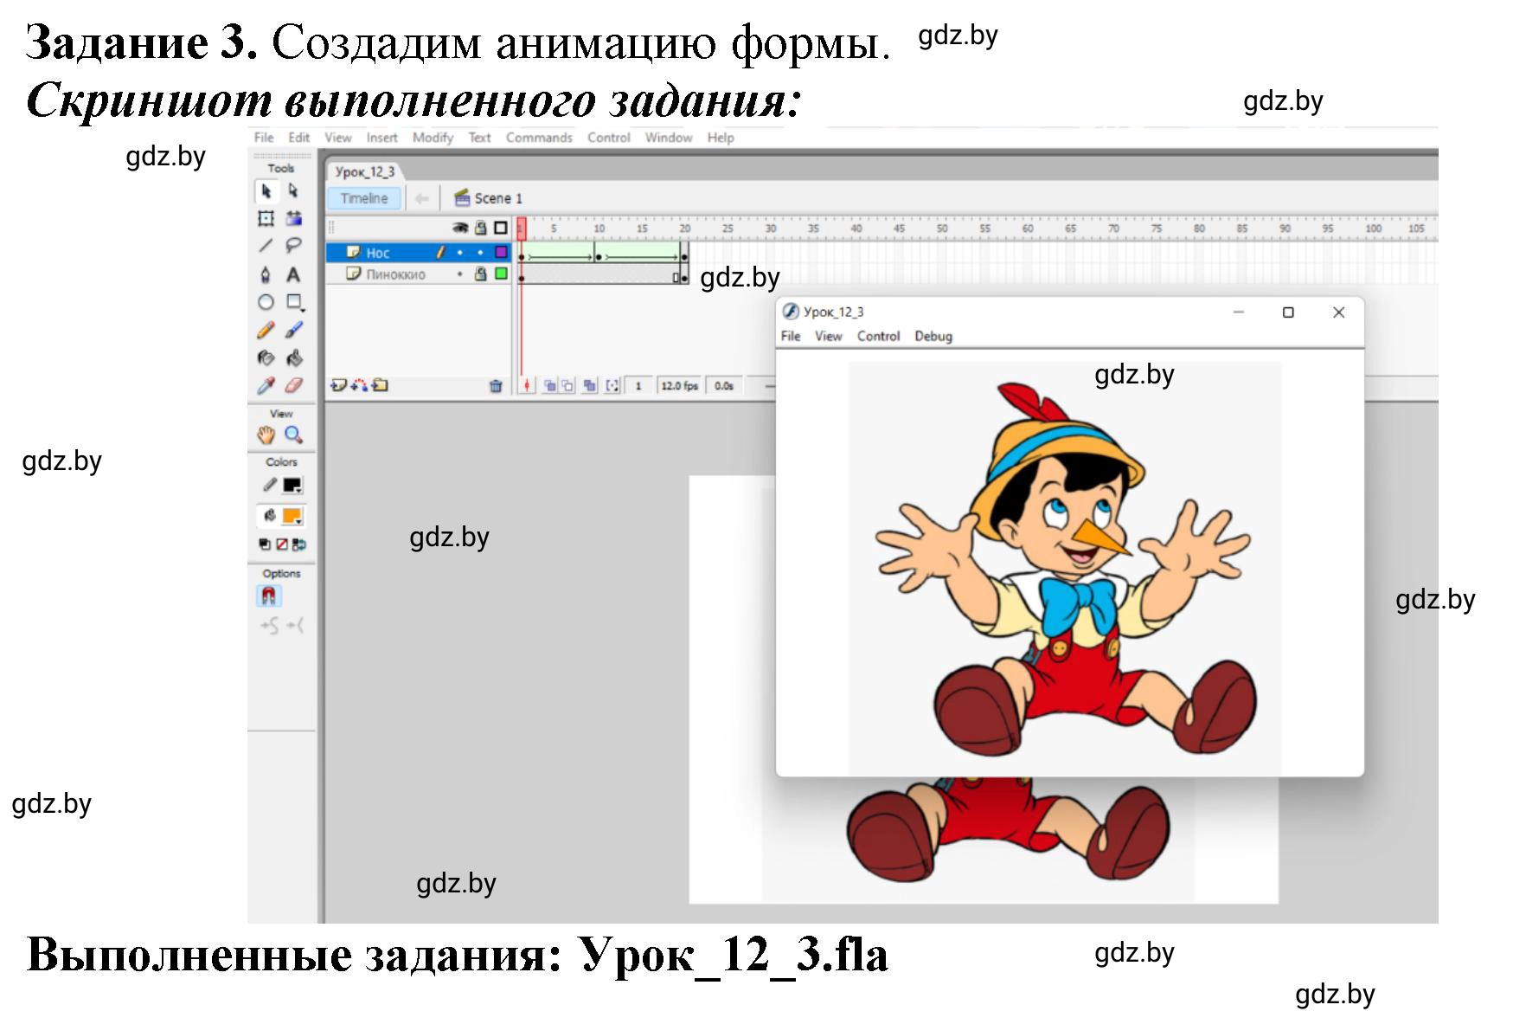1513x1024 pixels.
Task: Select the Pen tool
Action: 266,274
